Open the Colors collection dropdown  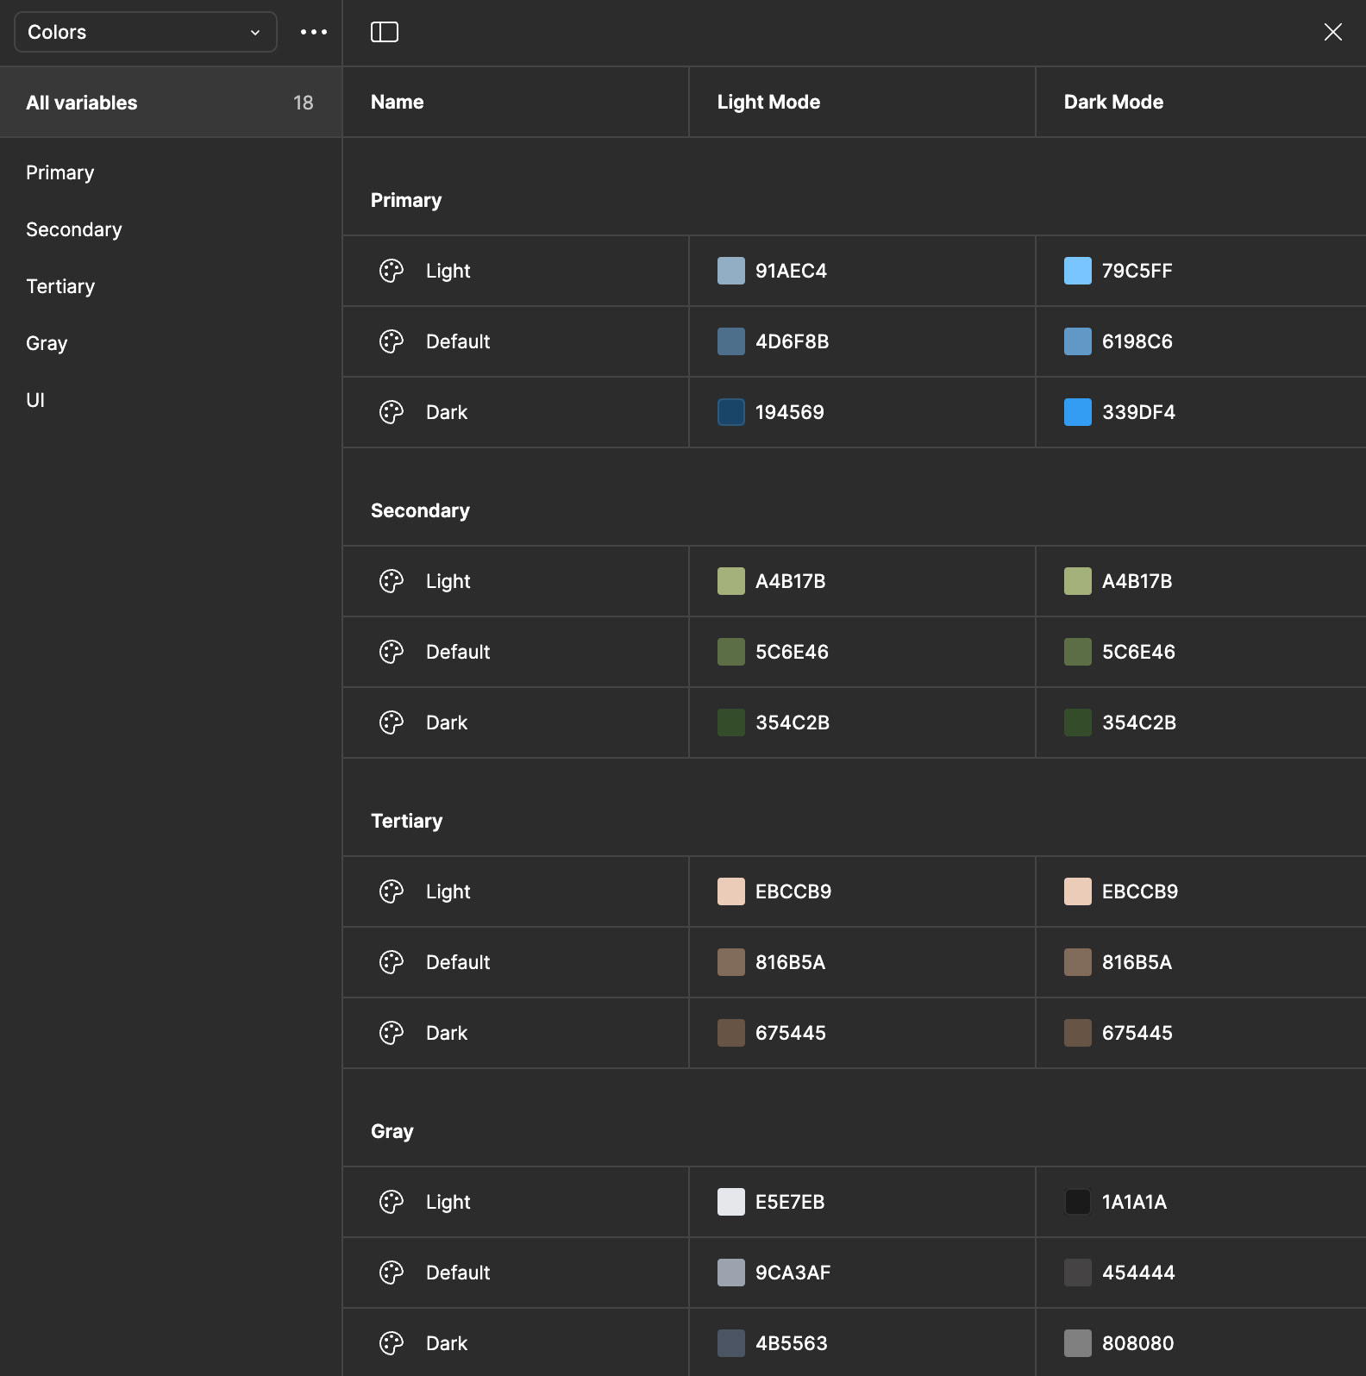[x=146, y=32]
